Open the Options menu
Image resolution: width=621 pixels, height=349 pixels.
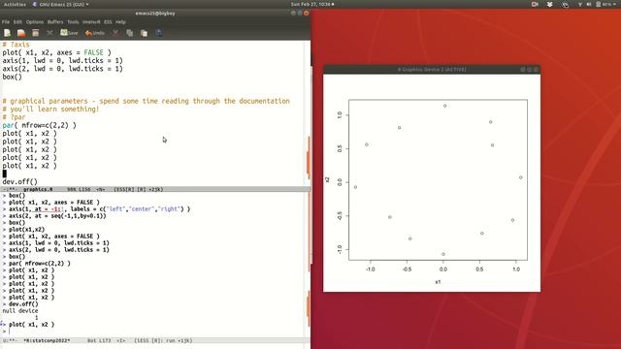coord(35,22)
